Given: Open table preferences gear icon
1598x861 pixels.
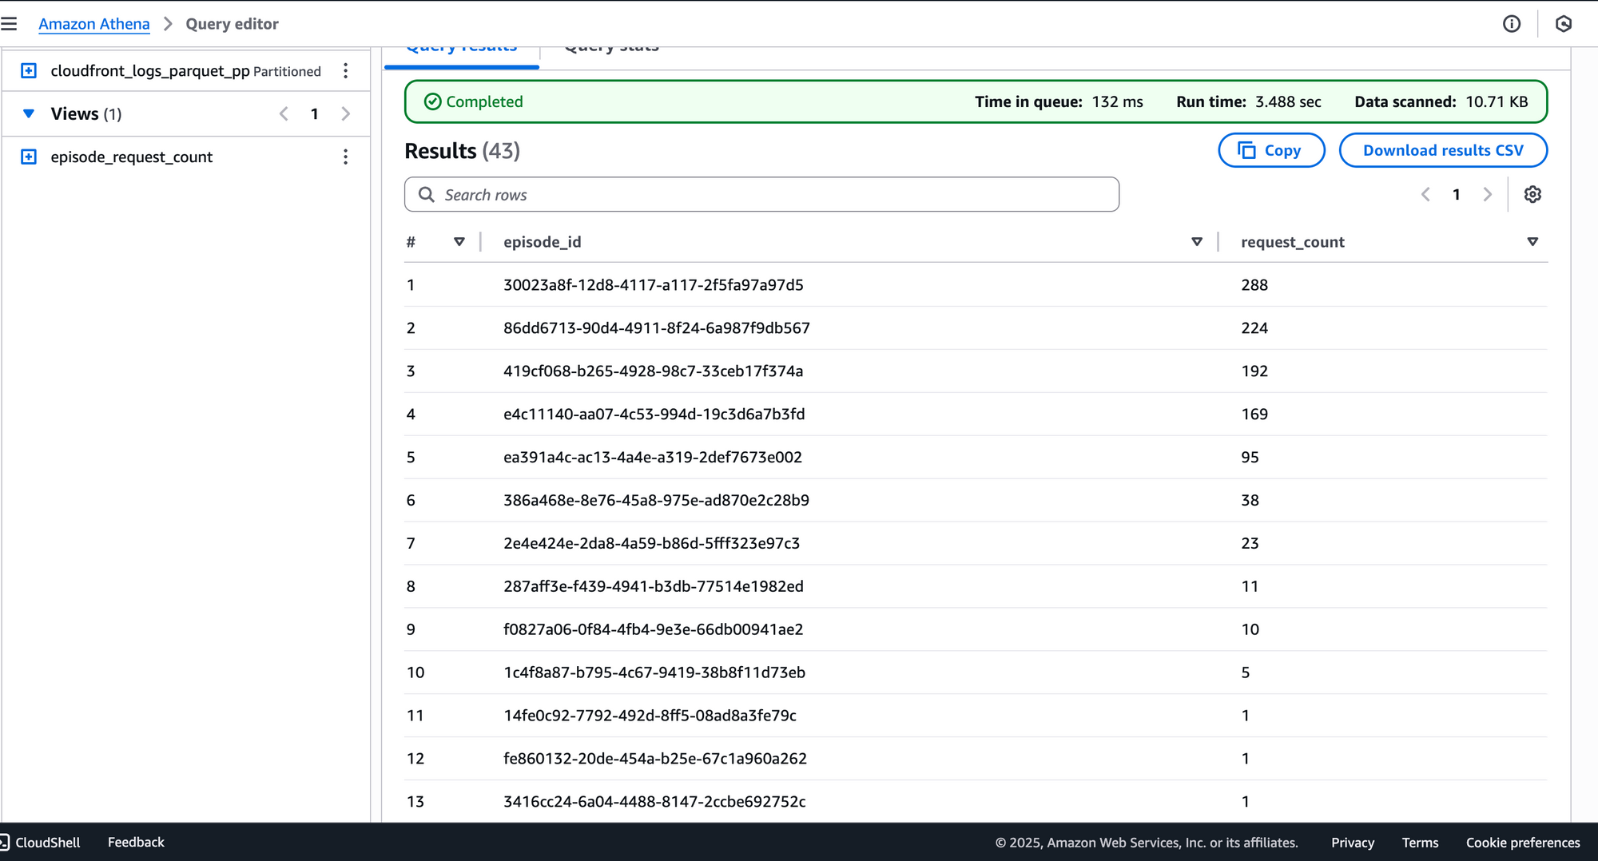Looking at the screenshot, I should coord(1532,194).
